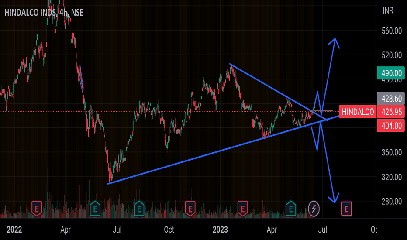Click the 320.00 price axis value

392,177
